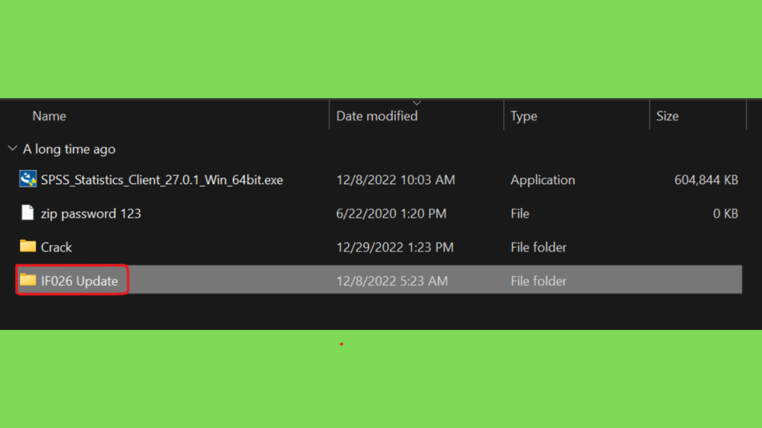This screenshot has height=428, width=762.
Task: Click the 12/29/2022 1:23 PM date entry
Action: 394,247
